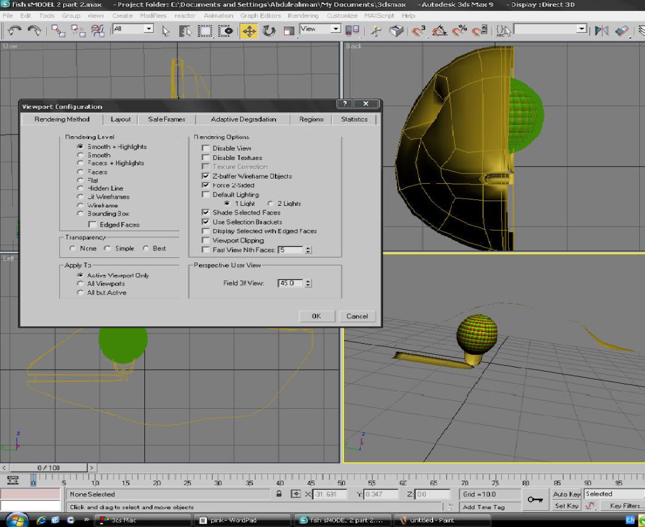The width and height of the screenshot is (645, 527).
Task: Click the Field Of View value field
Action: click(291, 284)
